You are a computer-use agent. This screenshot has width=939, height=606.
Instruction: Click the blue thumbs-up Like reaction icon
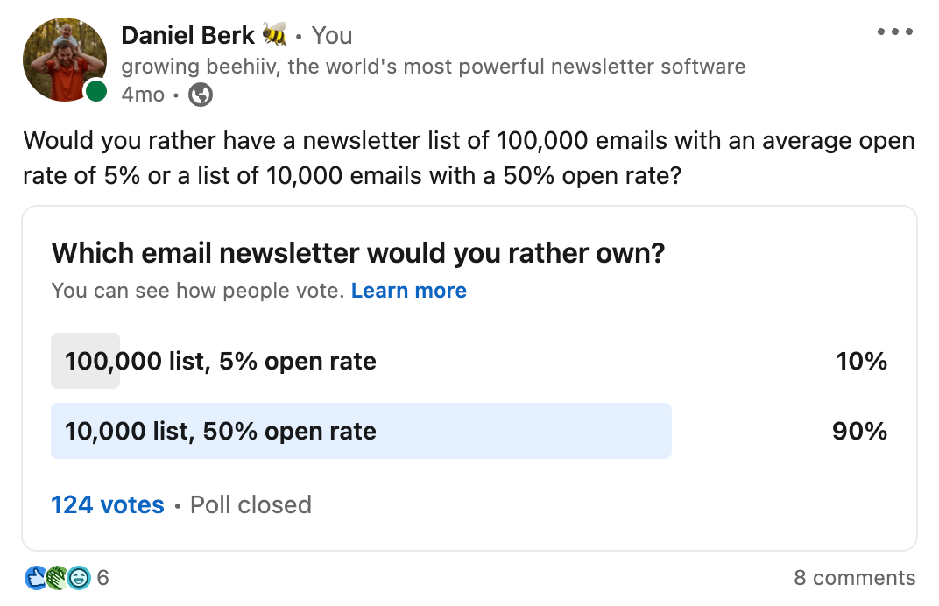37,577
